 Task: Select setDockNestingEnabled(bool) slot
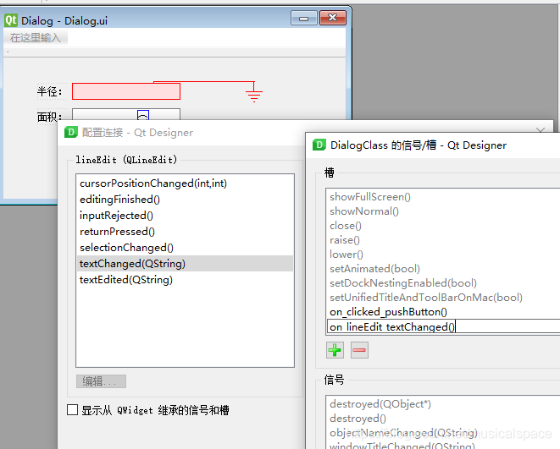click(x=443, y=283)
